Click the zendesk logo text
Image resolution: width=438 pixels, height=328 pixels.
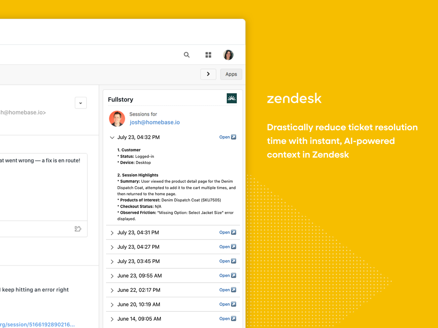(x=294, y=99)
